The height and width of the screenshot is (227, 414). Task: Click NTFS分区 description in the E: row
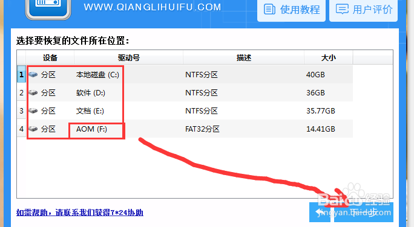pyautogui.click(x=202, y=111)
